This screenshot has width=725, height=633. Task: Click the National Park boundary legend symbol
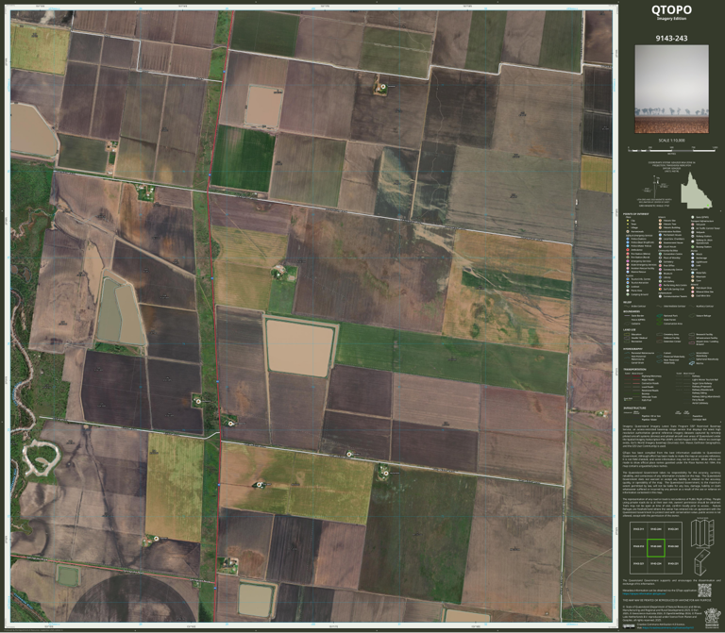(659, 316)
